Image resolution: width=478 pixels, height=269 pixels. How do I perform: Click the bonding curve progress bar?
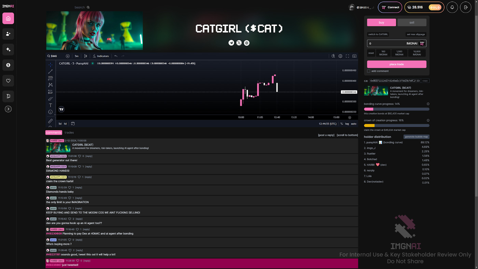coord(396,109)
